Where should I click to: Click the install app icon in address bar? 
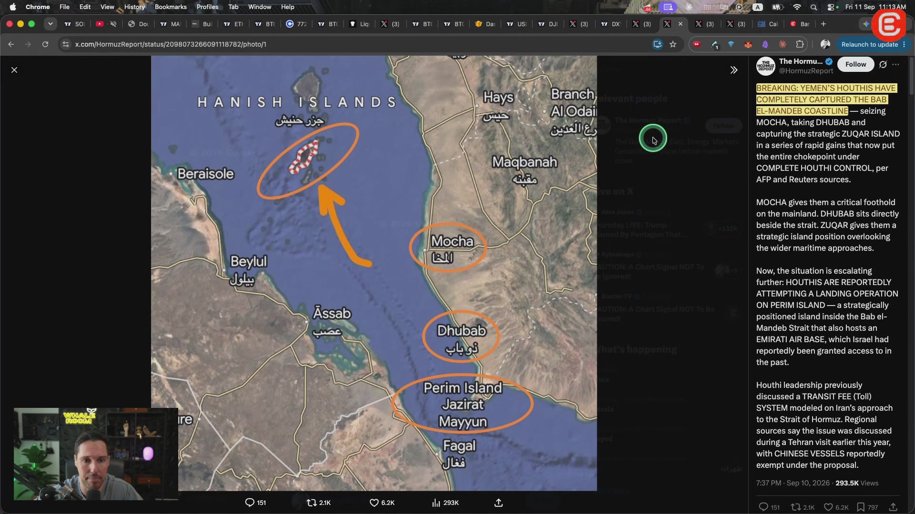658,44
